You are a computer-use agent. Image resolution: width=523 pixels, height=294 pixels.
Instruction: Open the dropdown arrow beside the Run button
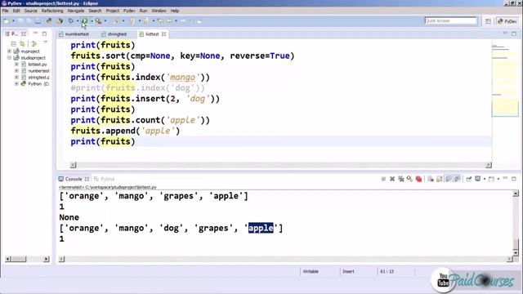coord(92,21)
